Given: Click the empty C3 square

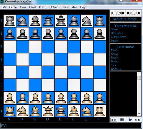Looking at the screenshot, I should click(35, 85).
